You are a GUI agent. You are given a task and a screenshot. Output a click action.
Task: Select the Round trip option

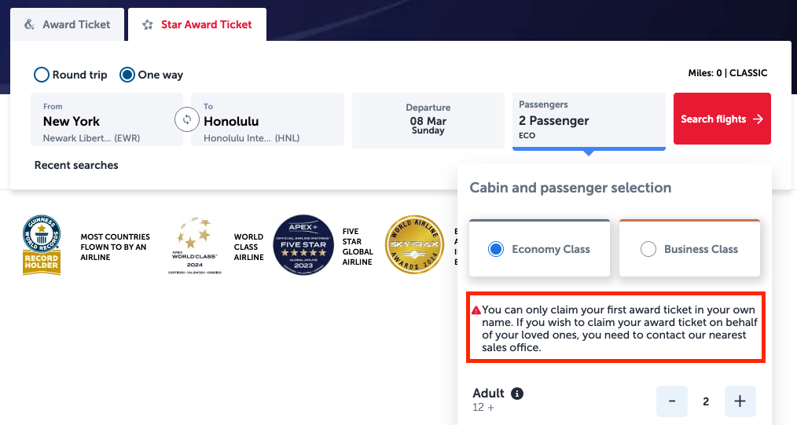(42, 75)
